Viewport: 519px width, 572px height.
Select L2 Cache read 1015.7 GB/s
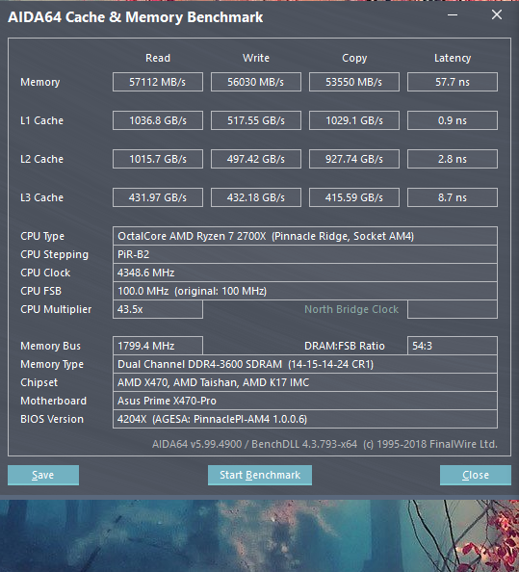coord(158,159)
